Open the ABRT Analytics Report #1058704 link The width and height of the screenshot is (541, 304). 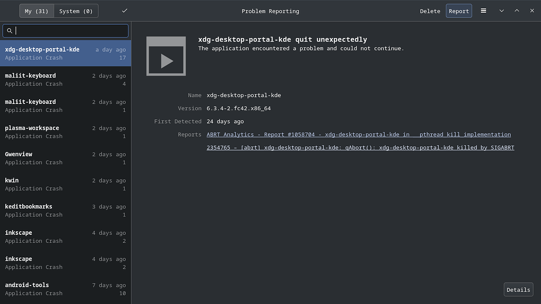coord(358,135)
